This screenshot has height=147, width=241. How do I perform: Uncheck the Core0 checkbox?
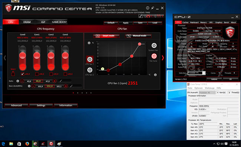[x=23, y=74]
